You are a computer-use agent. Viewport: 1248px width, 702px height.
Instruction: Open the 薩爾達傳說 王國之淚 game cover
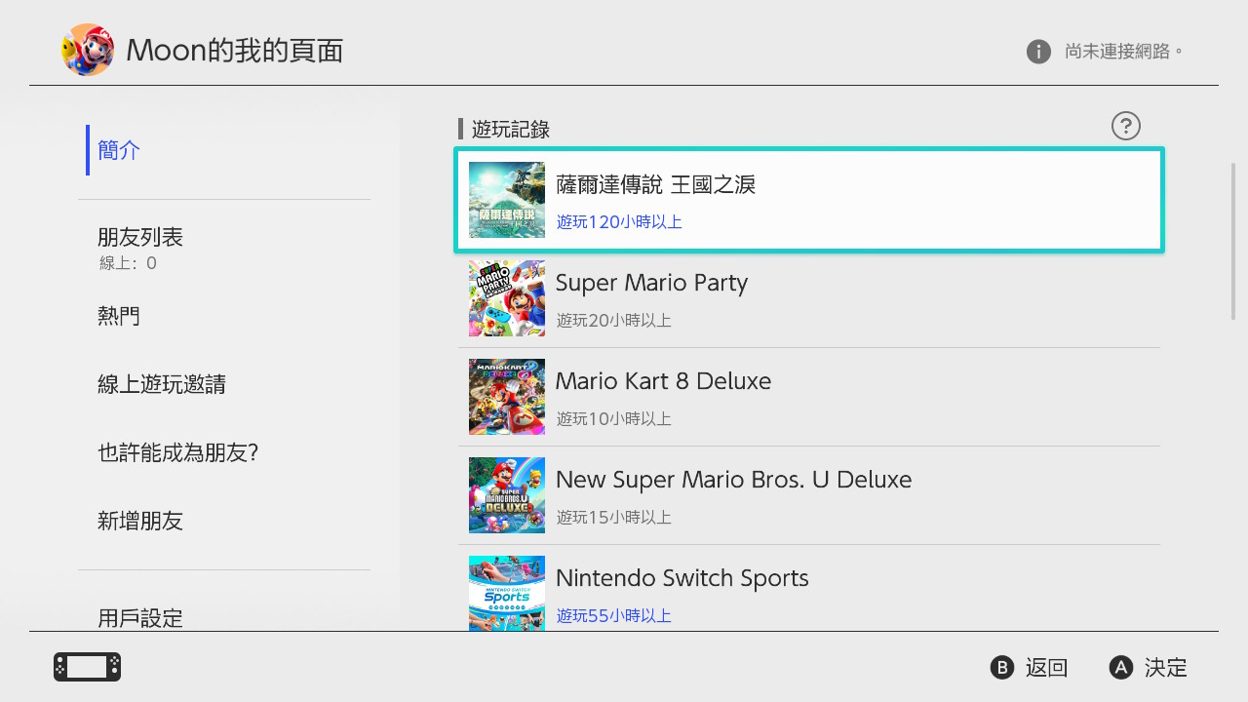507,200
